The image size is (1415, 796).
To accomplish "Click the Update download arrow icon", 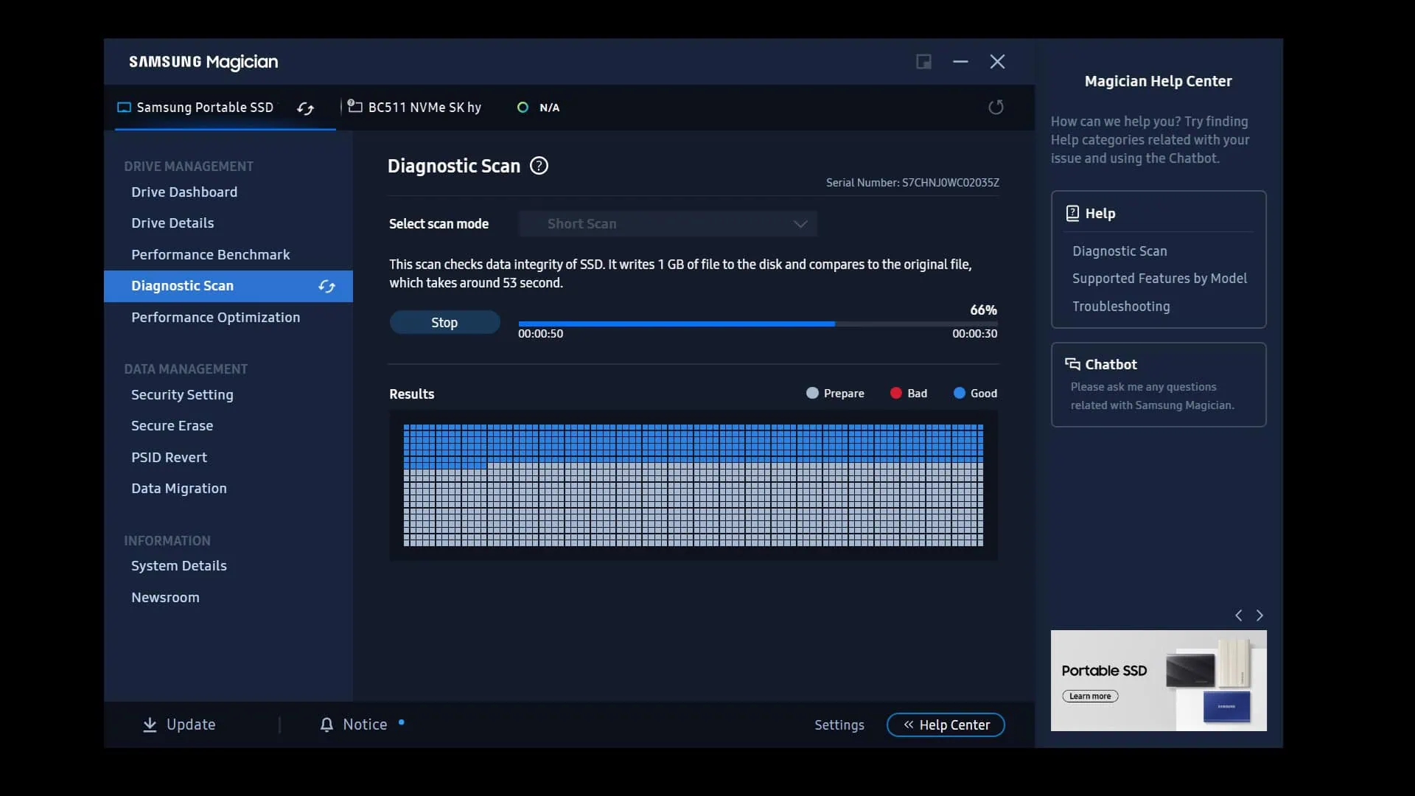I will coord(150,725).
